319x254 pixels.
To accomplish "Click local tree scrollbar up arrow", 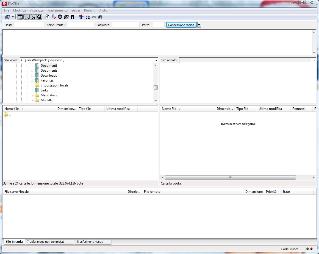I will tap(156, 65).
